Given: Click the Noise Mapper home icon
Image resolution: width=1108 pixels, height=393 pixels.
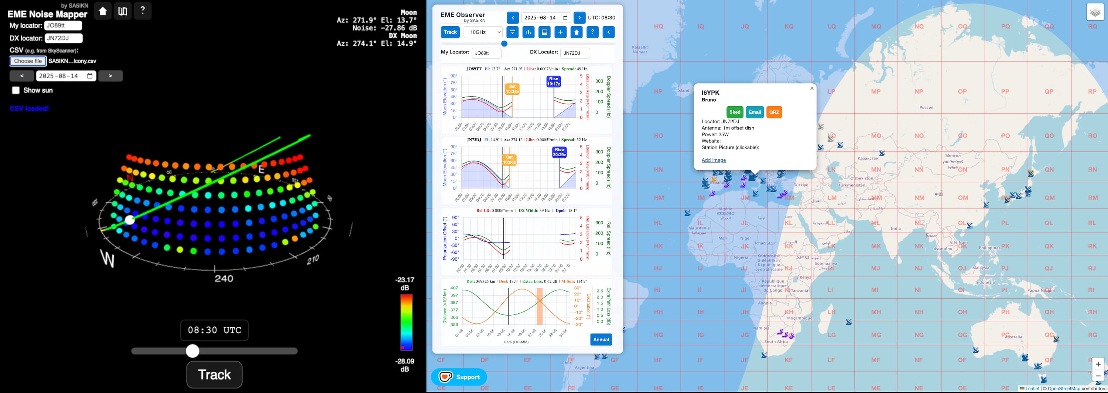Looking at the screenshot, I should point(103,11).
